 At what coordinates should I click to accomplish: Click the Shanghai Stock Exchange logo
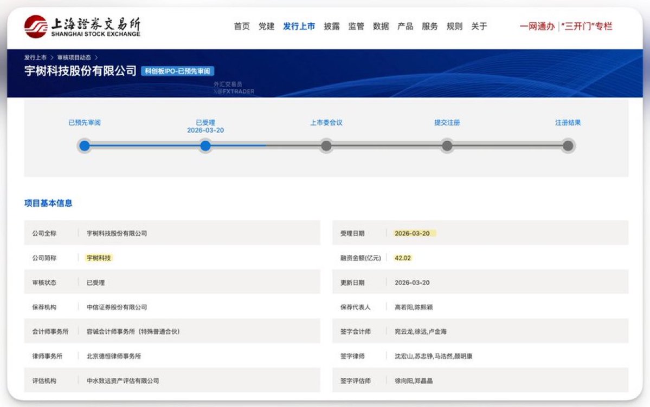click(x=82, y=27)
